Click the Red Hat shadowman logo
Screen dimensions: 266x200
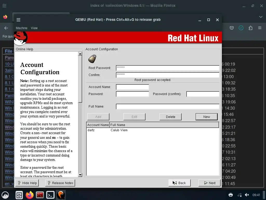[x=21, y=38]
